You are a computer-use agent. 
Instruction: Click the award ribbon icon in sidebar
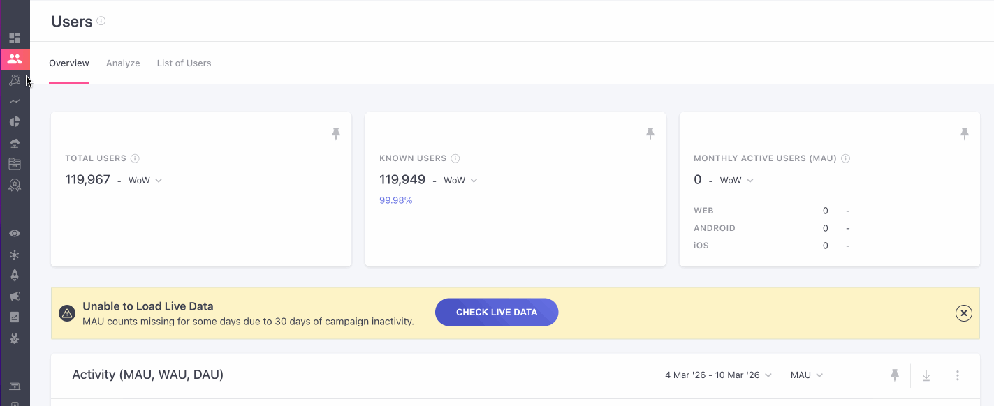pos(15,185)
